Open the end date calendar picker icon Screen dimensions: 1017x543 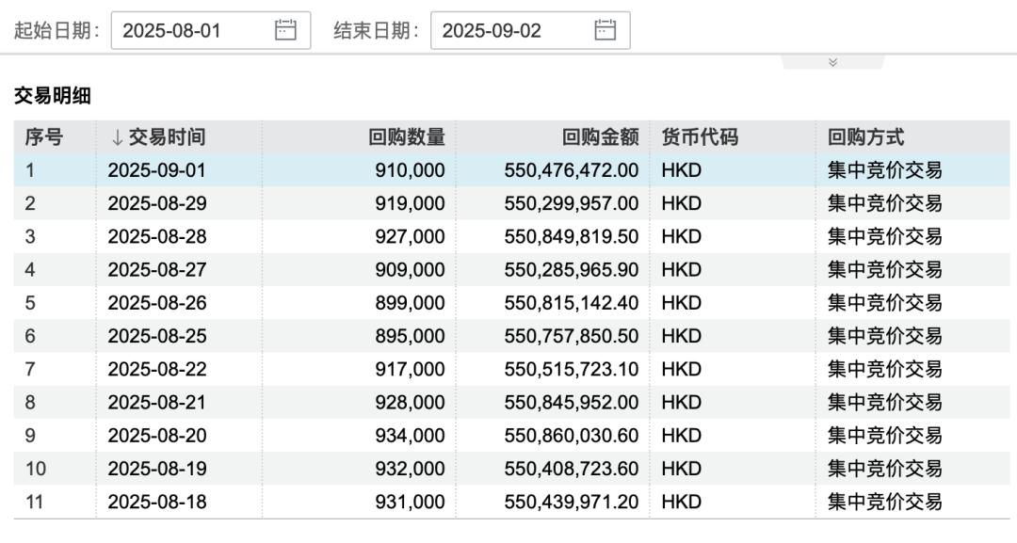tap(605, 30)
